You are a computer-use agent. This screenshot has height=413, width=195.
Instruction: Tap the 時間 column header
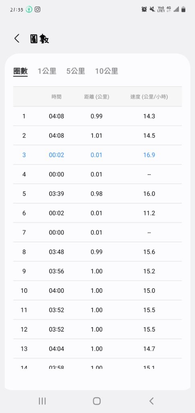(56, 97)
